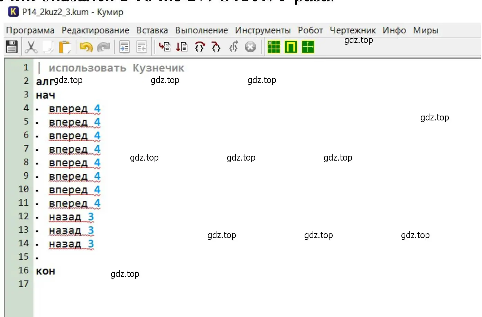Viewport: 482px width, 317px height.
Task: Click 'вперед 4' on line 5
Action: point(75,122)
